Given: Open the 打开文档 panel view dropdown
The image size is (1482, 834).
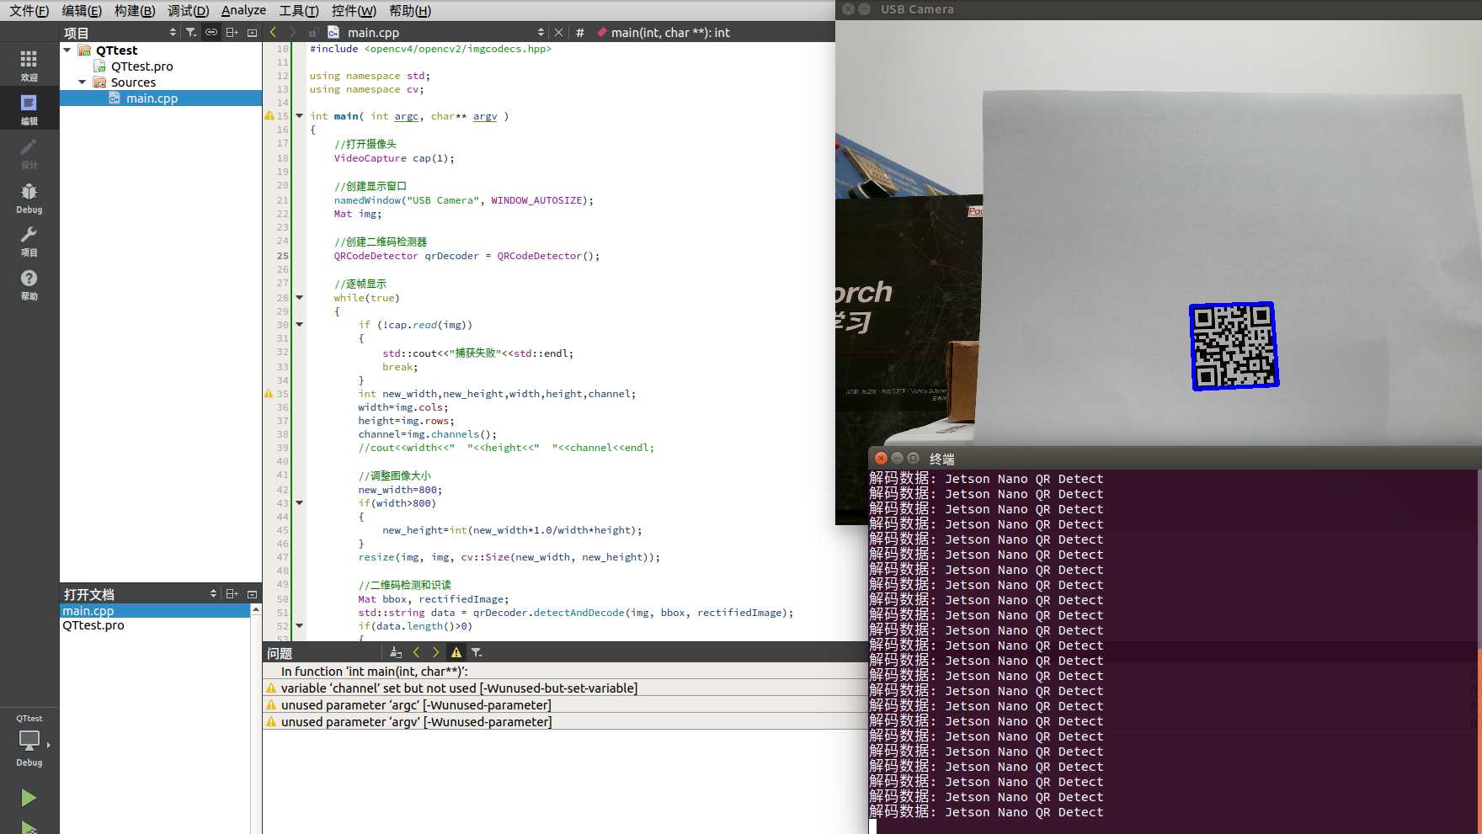Looking at the screenshot, I should tap(213, 593).
